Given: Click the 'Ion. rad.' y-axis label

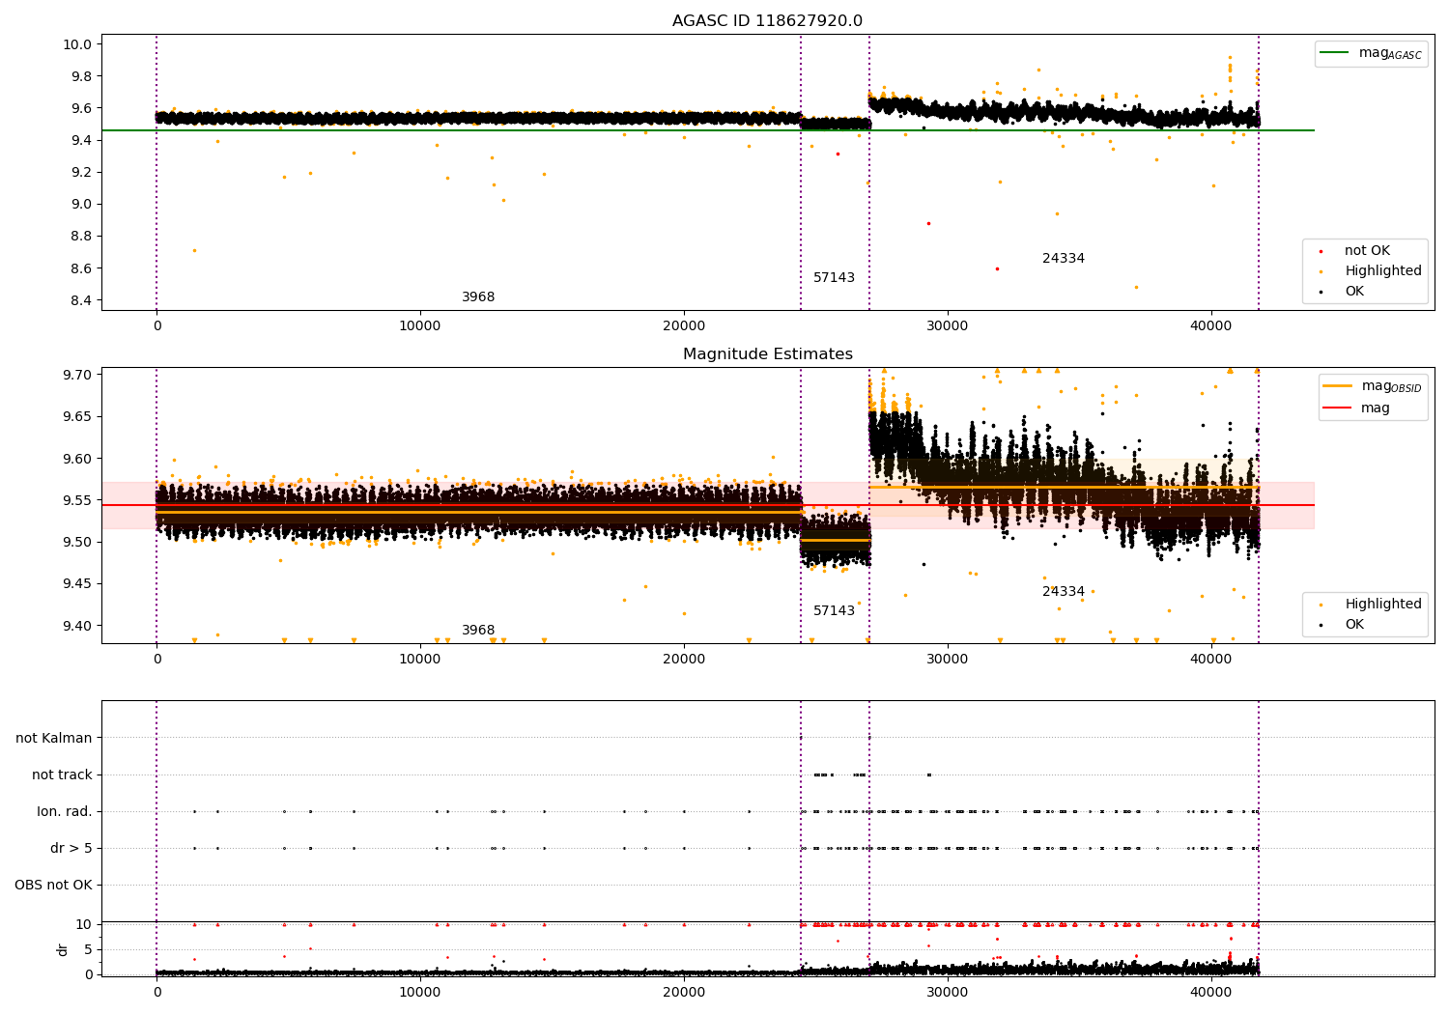Looking at the screenshot, I should click(65, 812).
